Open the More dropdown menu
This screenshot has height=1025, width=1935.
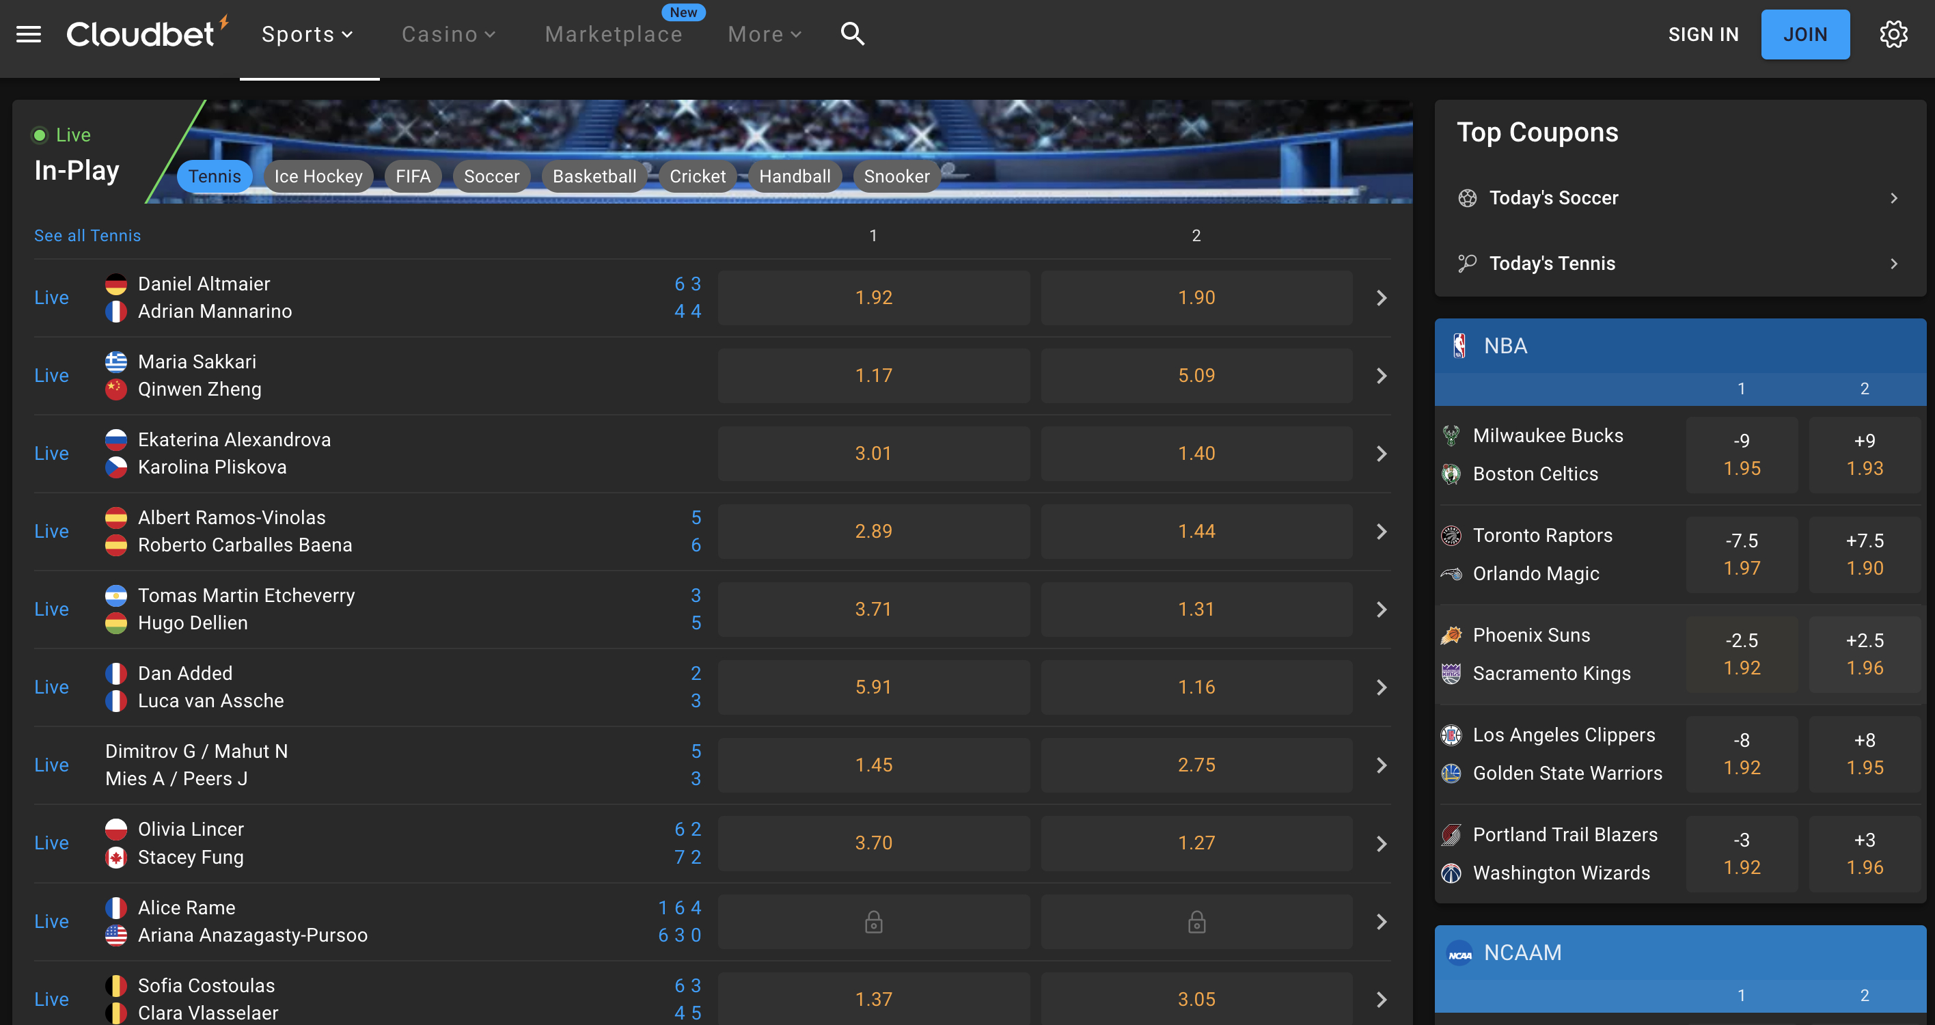coord(765,35)
